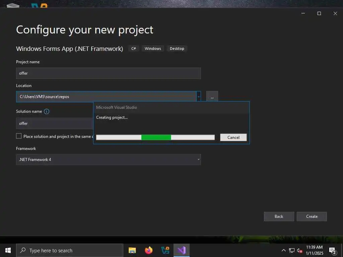The width and height of the screenshot is (343, 257).
Task: Open the notification center icon
Action: point(332,251)
